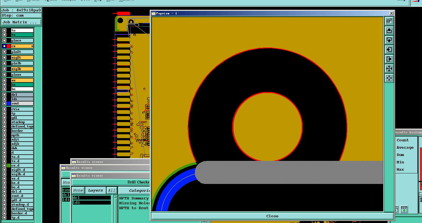This screenshot has width=422, height=223.
Task: Open the Job Matrix button
Action: 21,22
